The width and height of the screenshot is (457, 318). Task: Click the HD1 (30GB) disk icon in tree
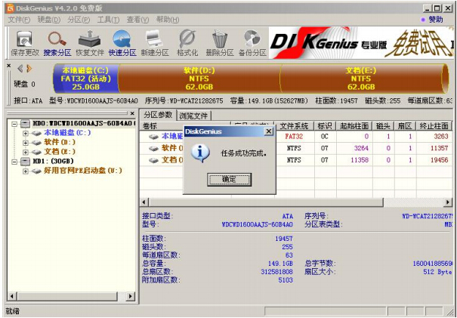pos(26,161)
